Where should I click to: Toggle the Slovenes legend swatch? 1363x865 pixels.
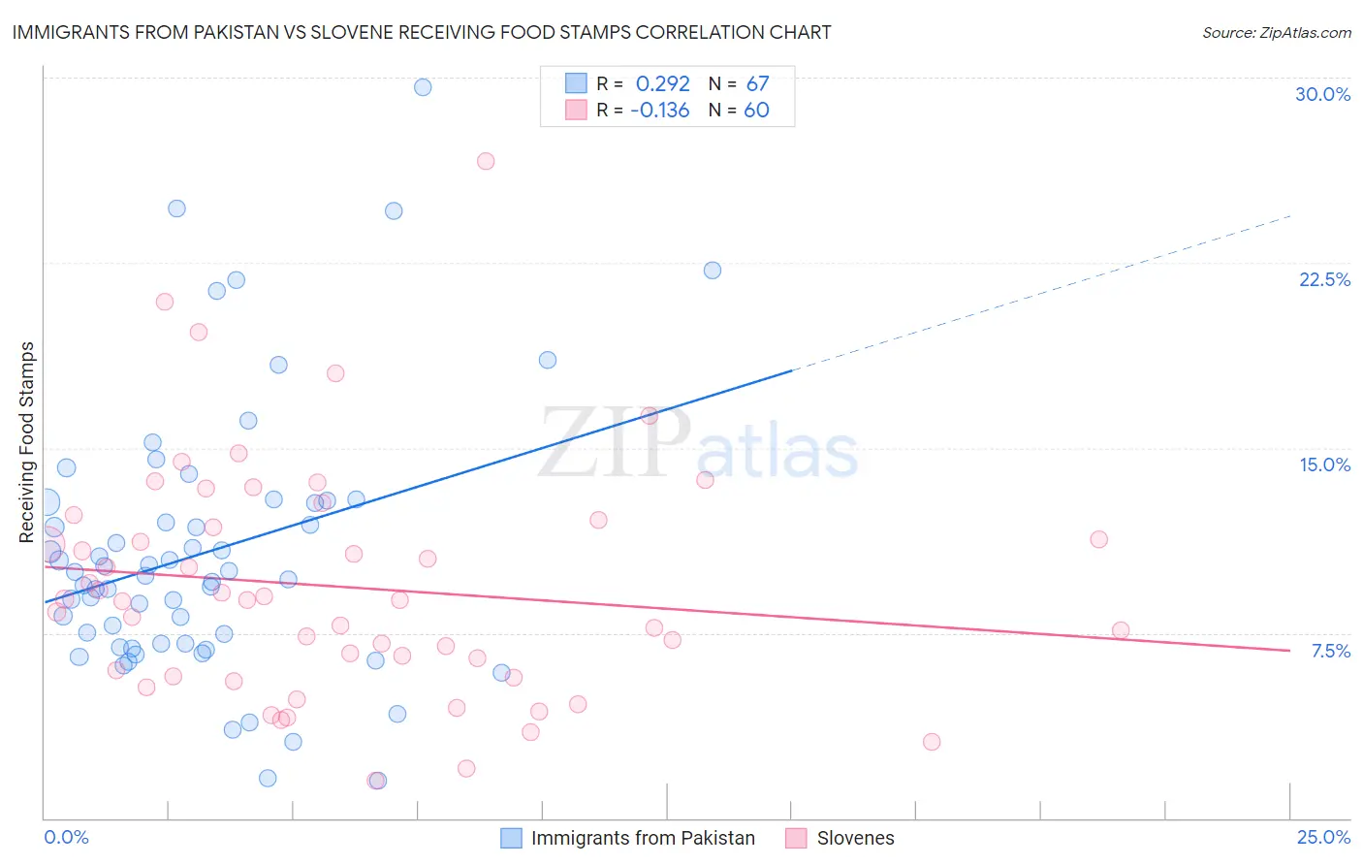[796, 838]
